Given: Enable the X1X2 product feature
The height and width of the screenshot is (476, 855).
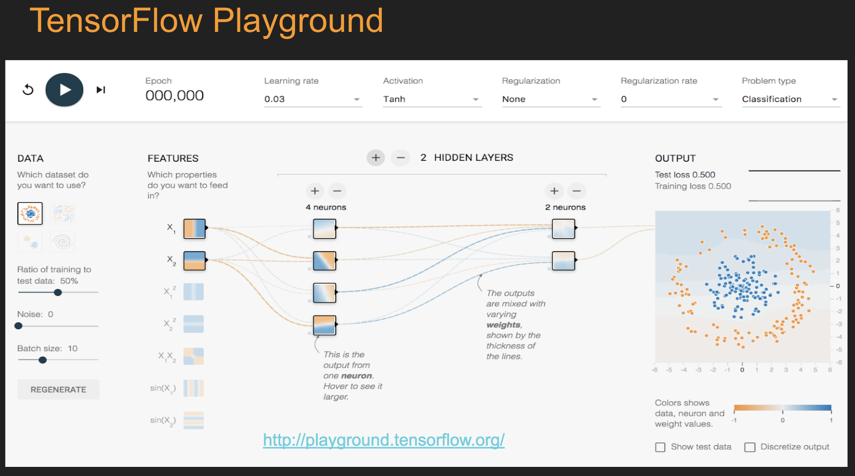Looking at the screenshot, I should 193,356.
